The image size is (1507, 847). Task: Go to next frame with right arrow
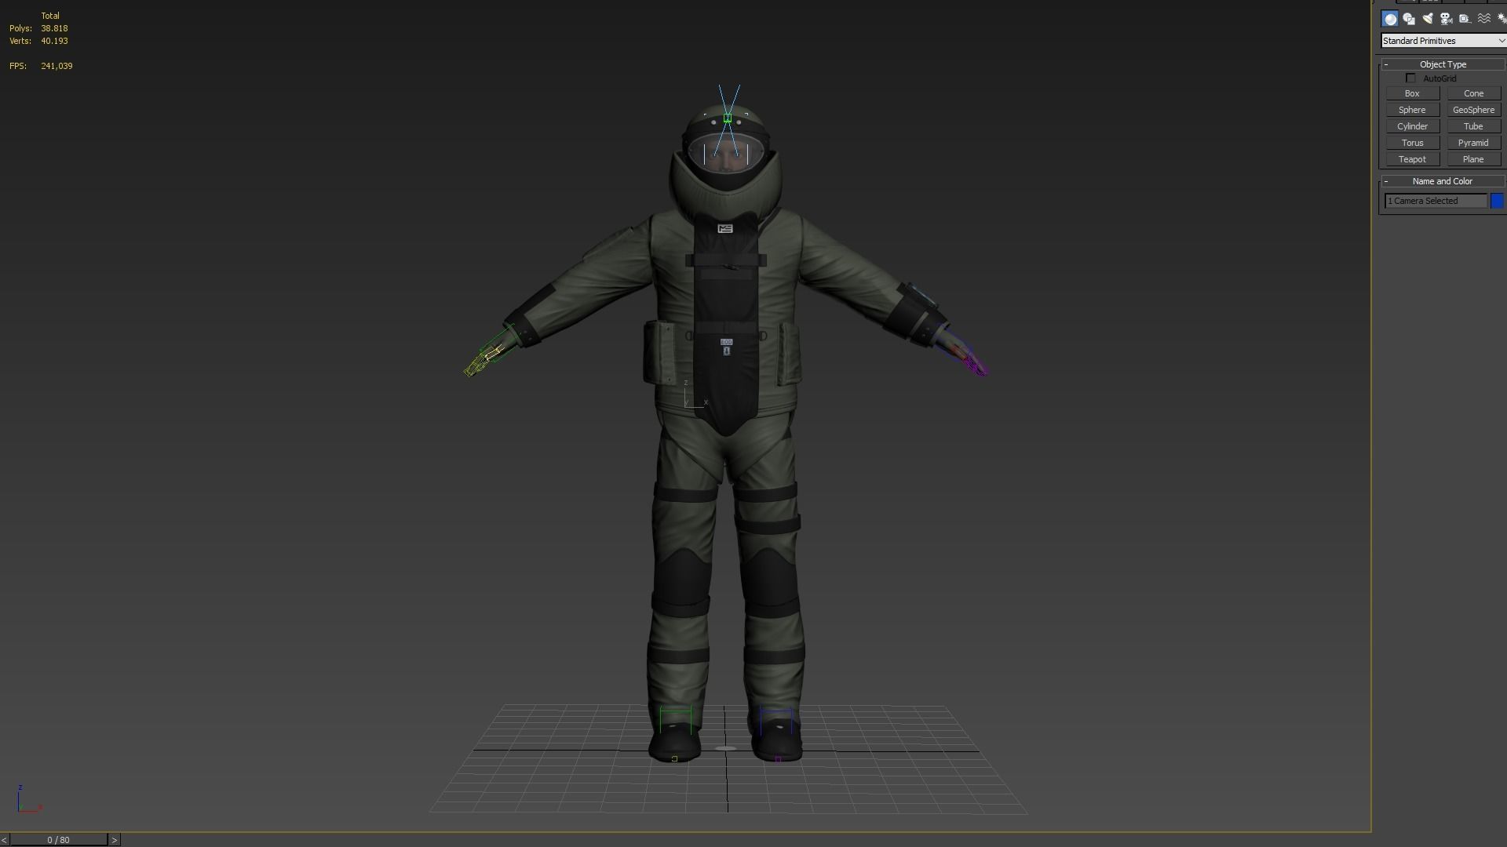coord(114,840)
